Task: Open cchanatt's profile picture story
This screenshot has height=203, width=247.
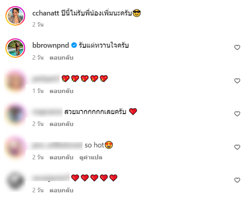Action: (x=15, y=16)
